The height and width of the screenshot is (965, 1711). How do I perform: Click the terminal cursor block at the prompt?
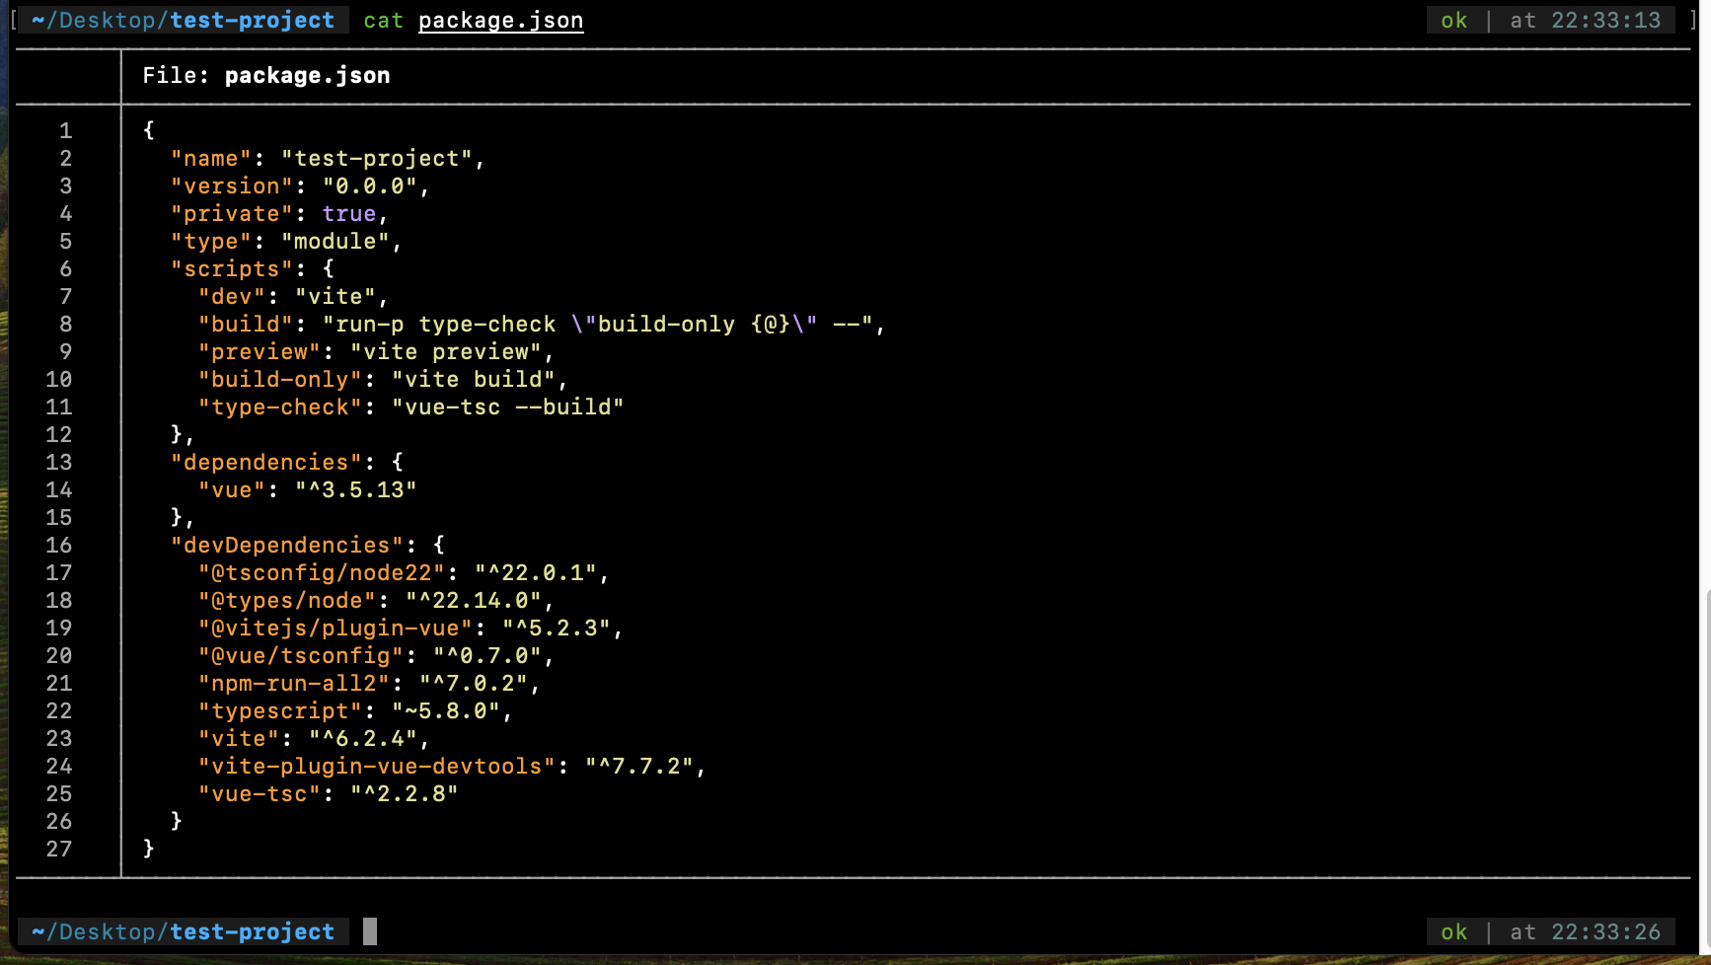370,931
